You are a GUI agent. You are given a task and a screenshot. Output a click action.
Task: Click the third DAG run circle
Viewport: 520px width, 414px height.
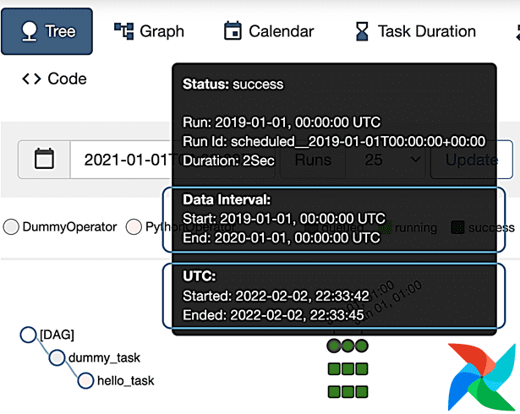(x=362, y=346)
